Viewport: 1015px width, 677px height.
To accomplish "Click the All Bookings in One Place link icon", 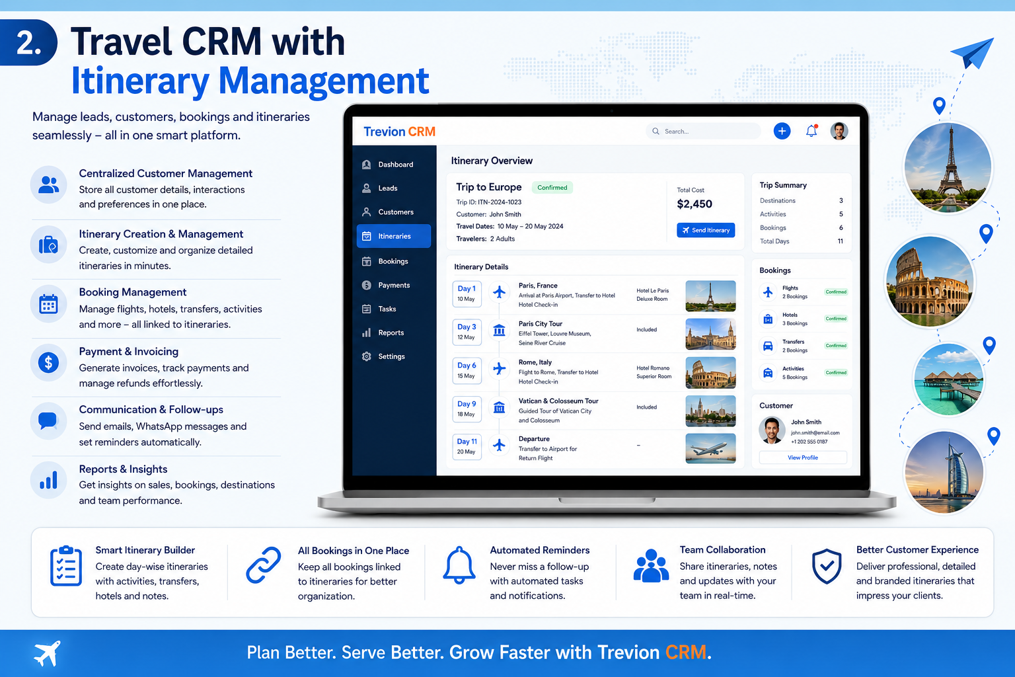I will tap(264, 565).
